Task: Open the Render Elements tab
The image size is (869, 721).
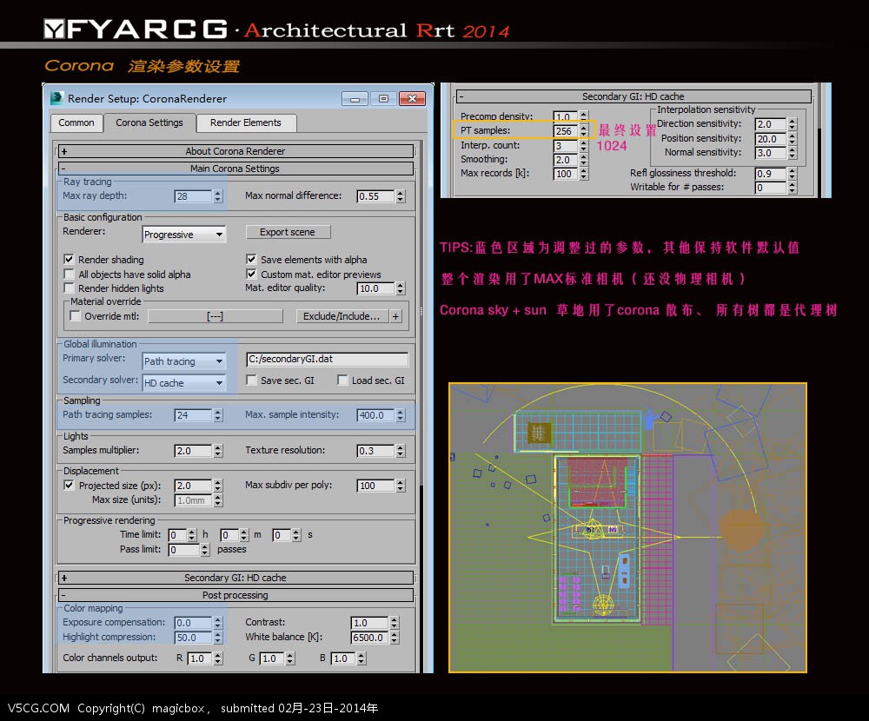Action: point(246,122)
